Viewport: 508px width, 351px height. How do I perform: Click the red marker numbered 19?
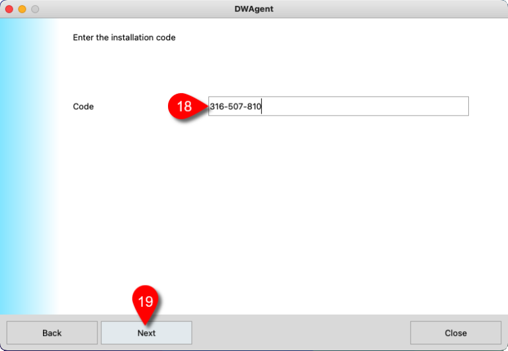146,301
